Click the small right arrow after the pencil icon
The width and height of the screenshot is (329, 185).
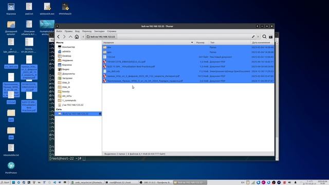[x=258, y=36]
